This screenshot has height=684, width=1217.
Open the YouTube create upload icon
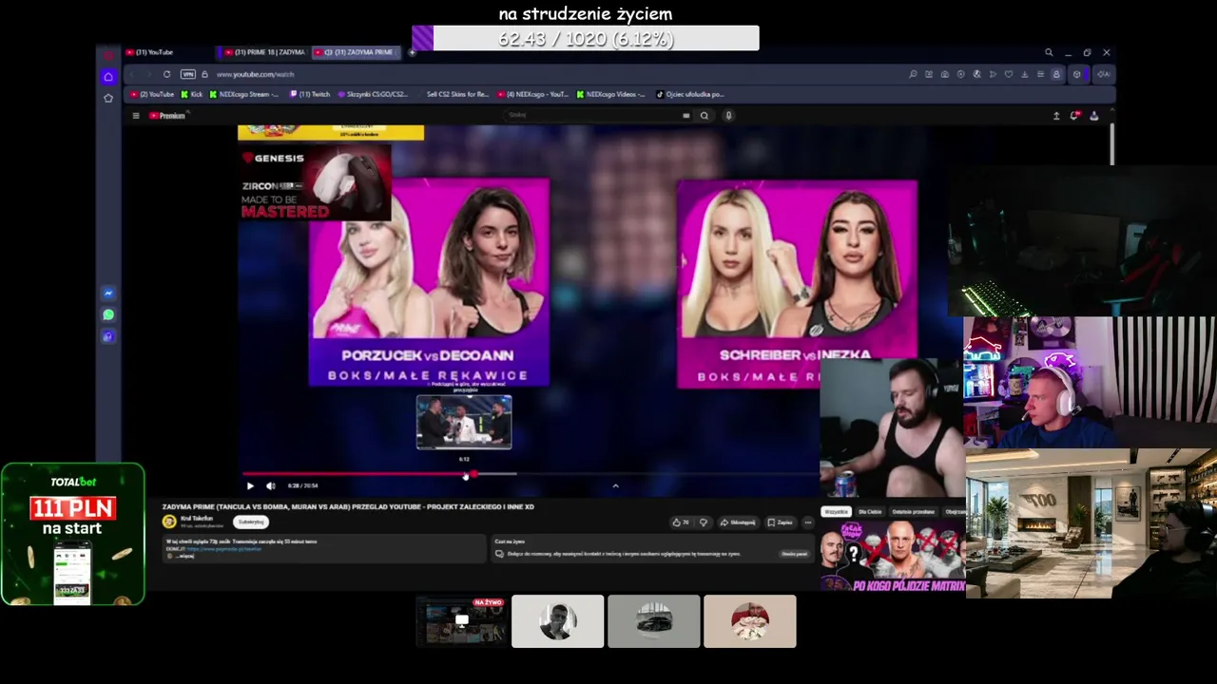tap(1055, 116)
